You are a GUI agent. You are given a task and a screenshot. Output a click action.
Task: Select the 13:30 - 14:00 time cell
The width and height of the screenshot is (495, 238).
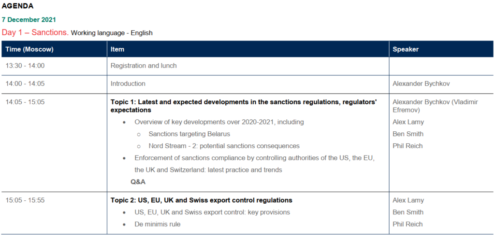(x=25, y=66)
